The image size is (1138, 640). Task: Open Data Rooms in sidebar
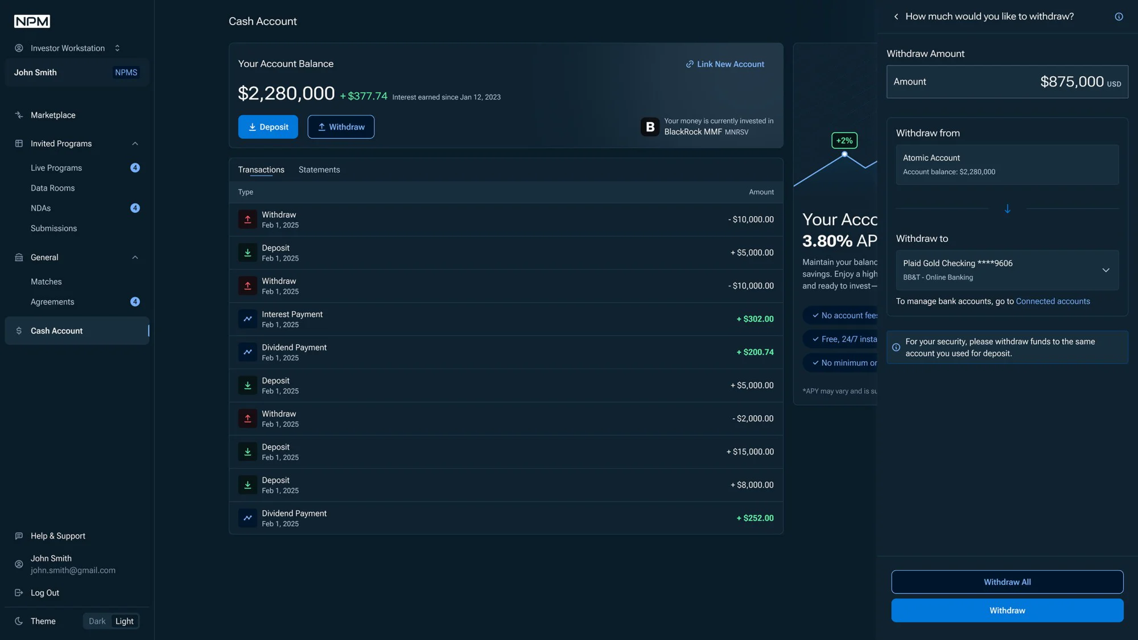53,188
